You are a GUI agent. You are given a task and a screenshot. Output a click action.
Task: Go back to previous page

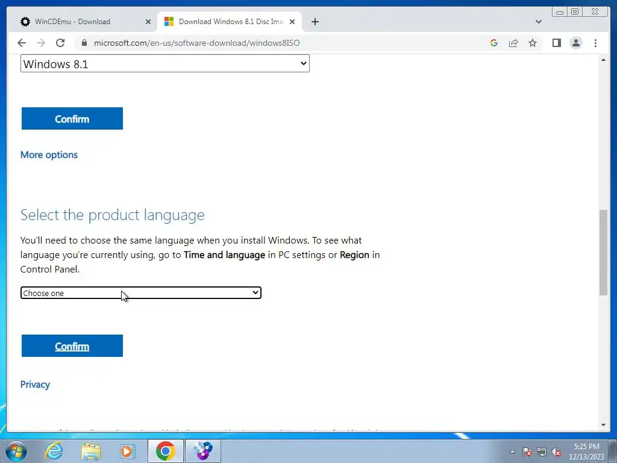pos(22,43)
